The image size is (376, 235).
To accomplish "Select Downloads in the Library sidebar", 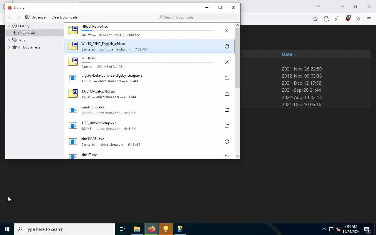I will [35, 33].
